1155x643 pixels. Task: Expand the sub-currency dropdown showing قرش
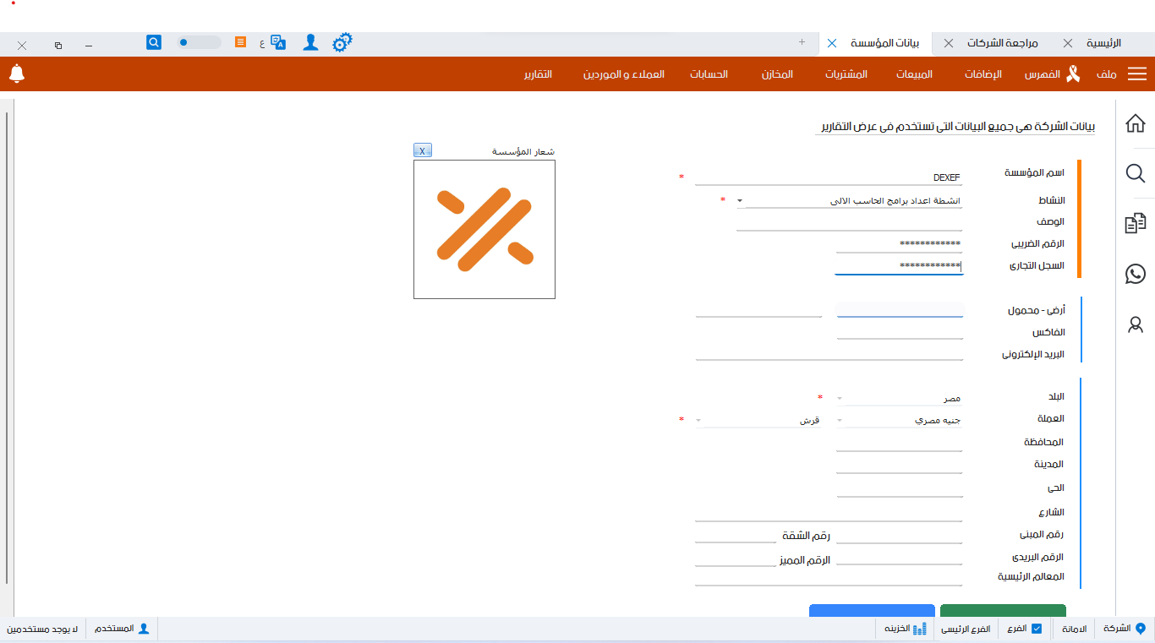coord(698,420)
